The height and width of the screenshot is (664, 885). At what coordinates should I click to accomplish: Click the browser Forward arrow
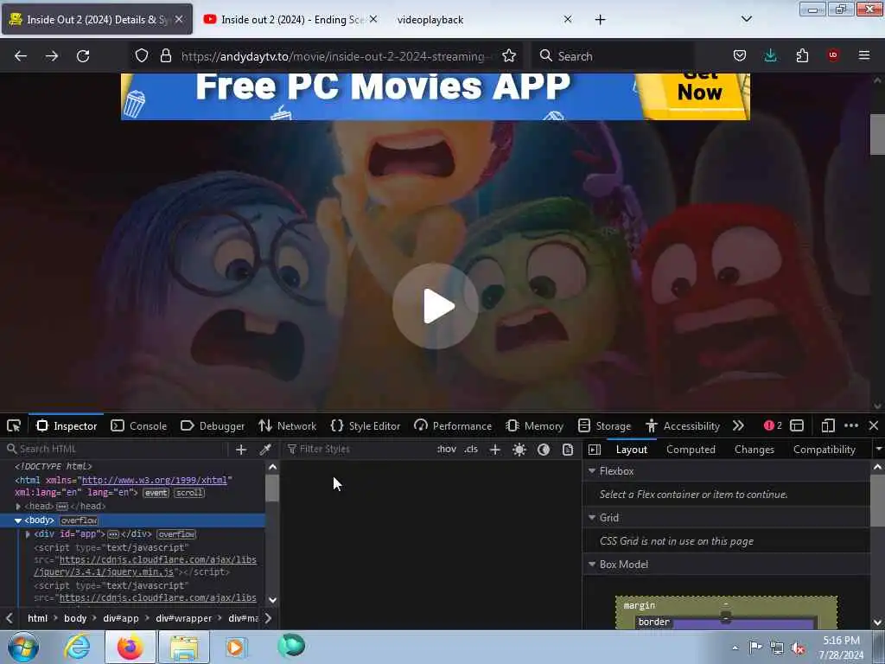click(52, 56)
